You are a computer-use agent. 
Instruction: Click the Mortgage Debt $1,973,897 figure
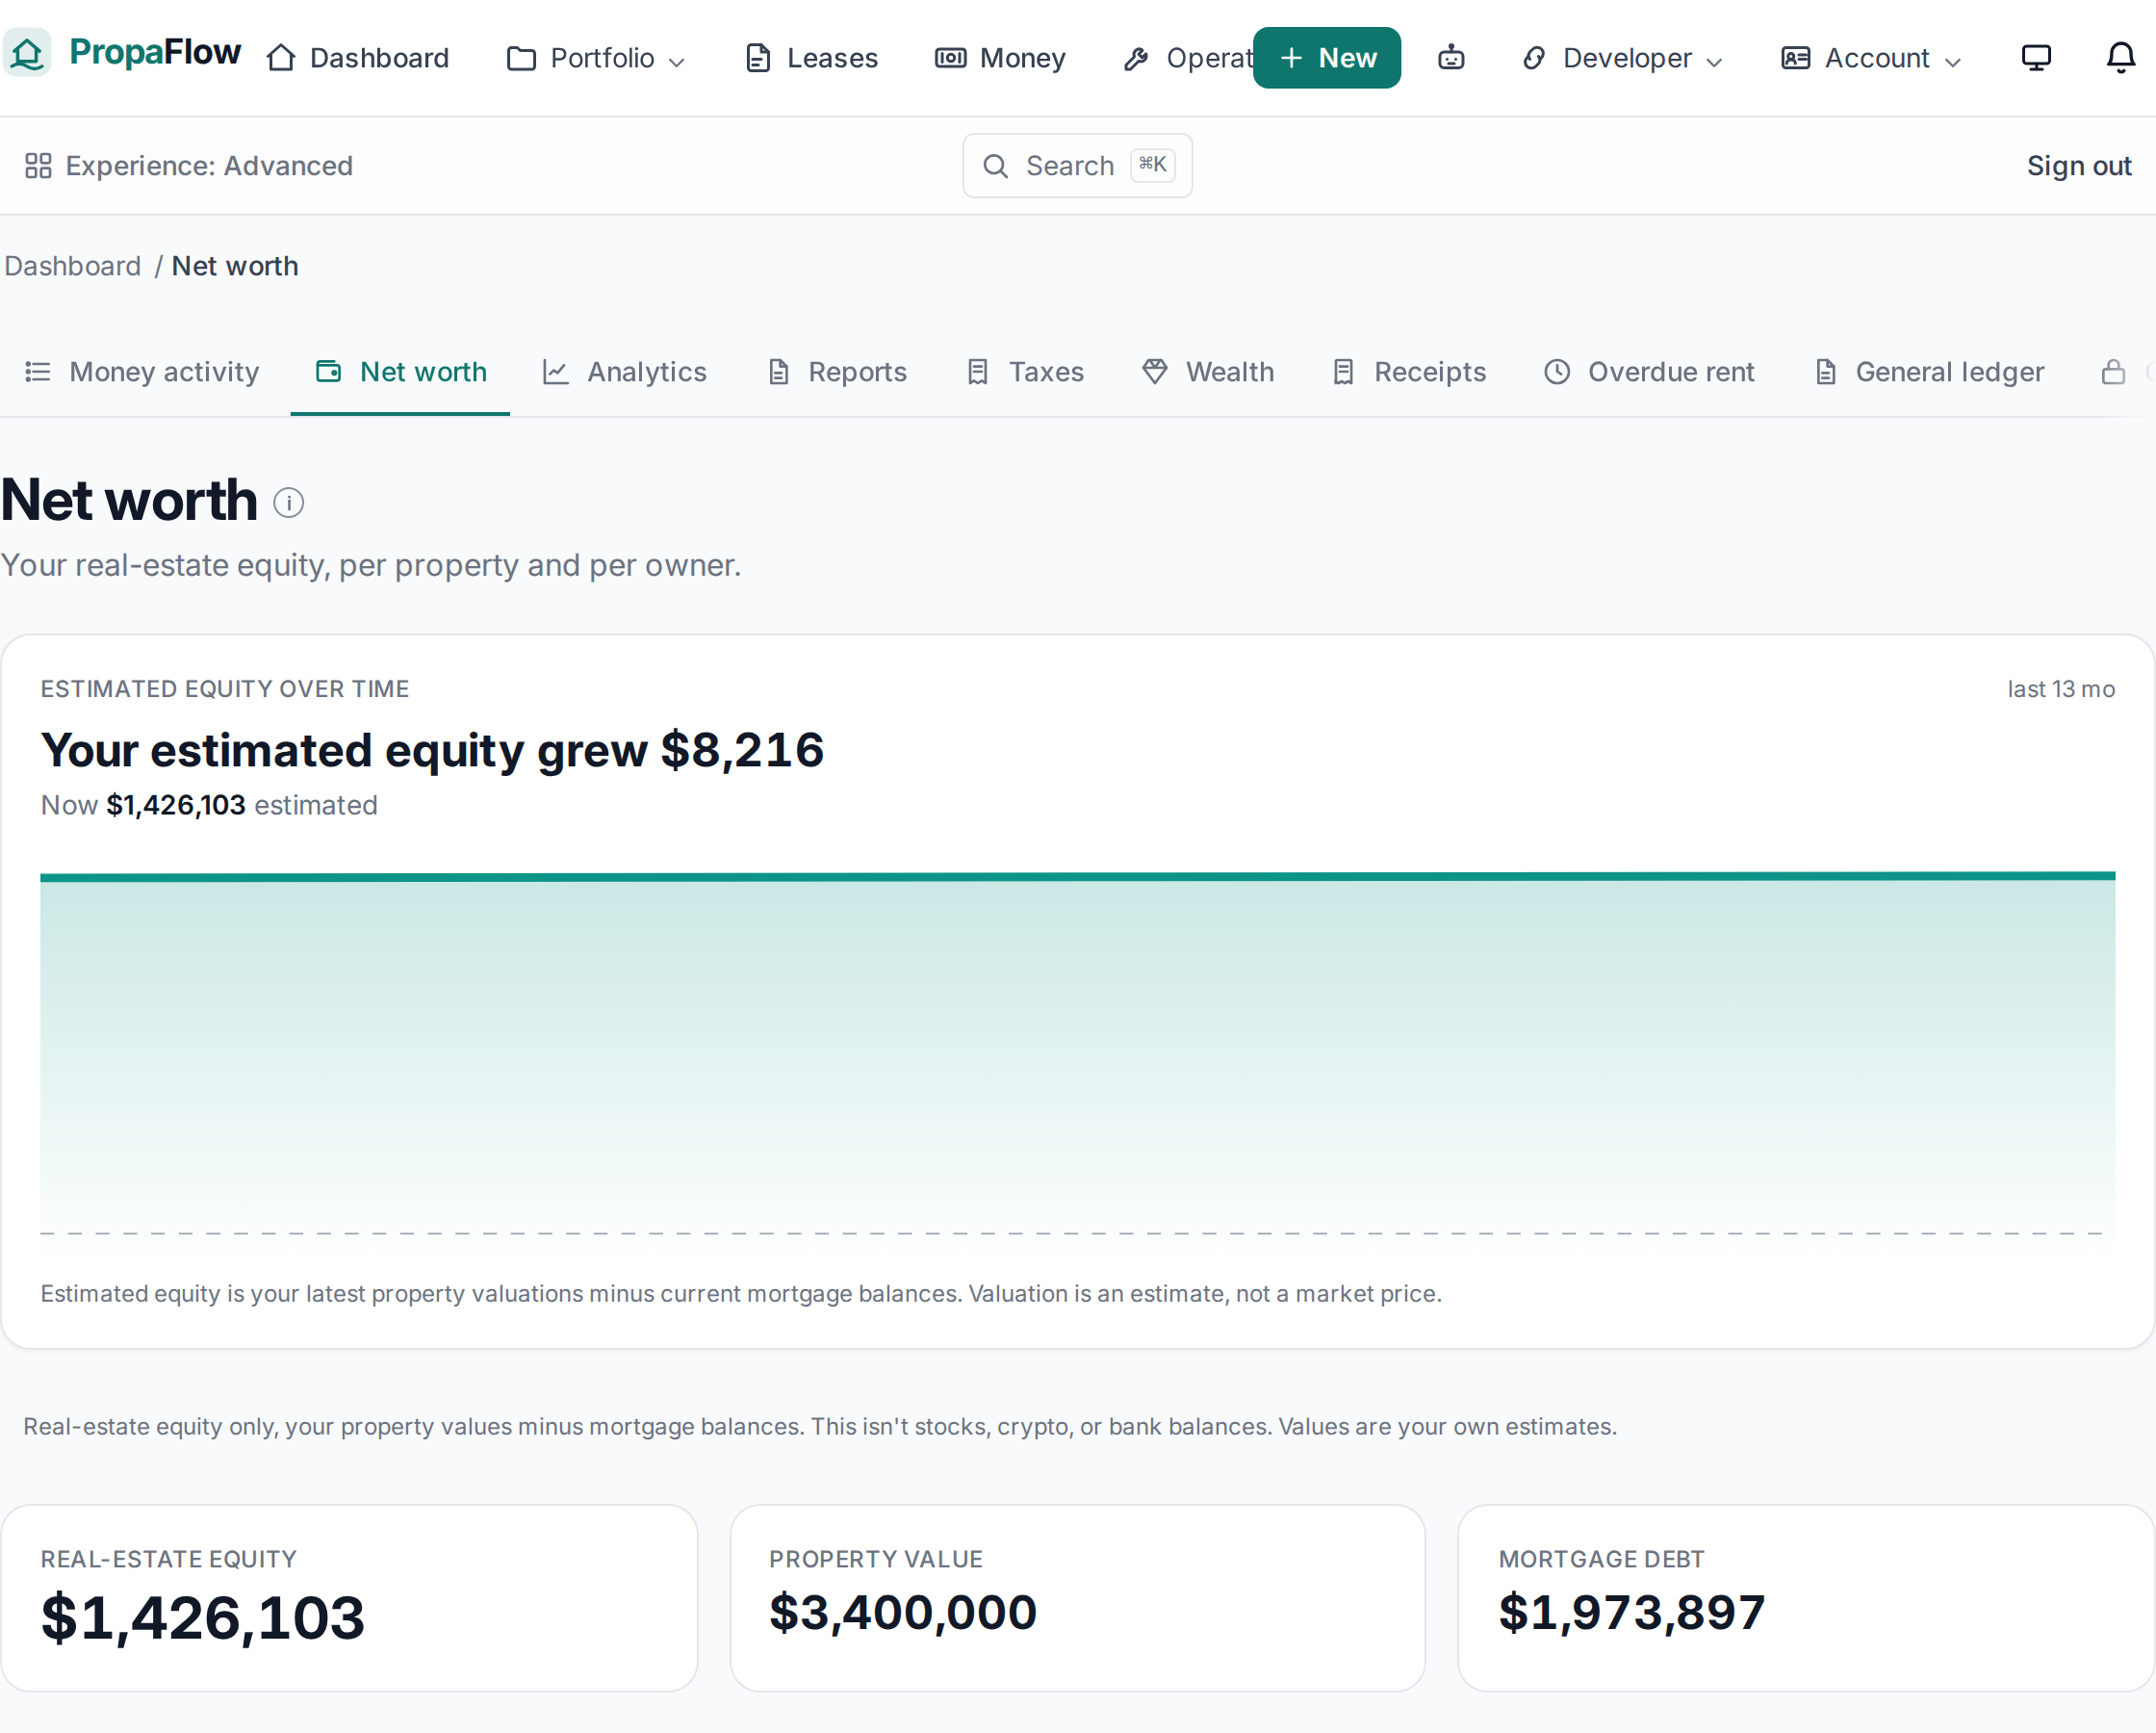click(1632, 1612)
